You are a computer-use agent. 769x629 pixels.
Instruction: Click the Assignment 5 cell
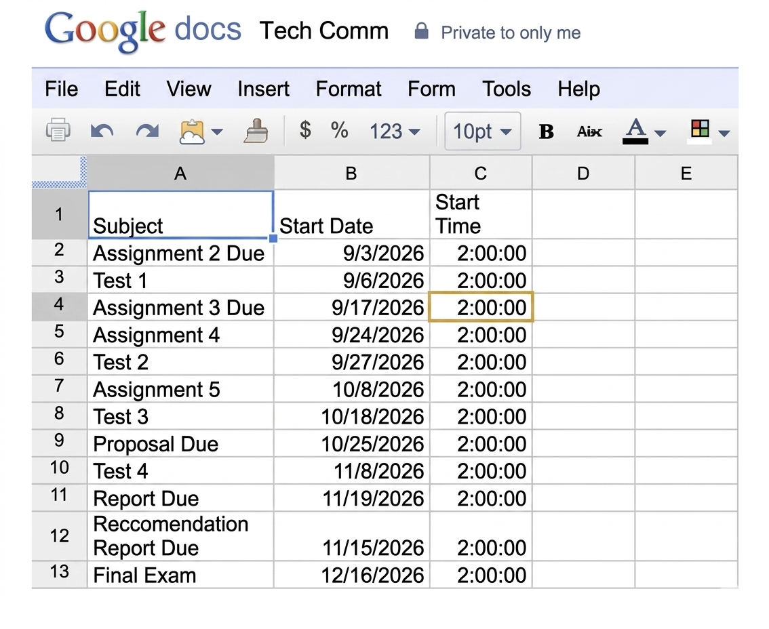click(180, 389)
